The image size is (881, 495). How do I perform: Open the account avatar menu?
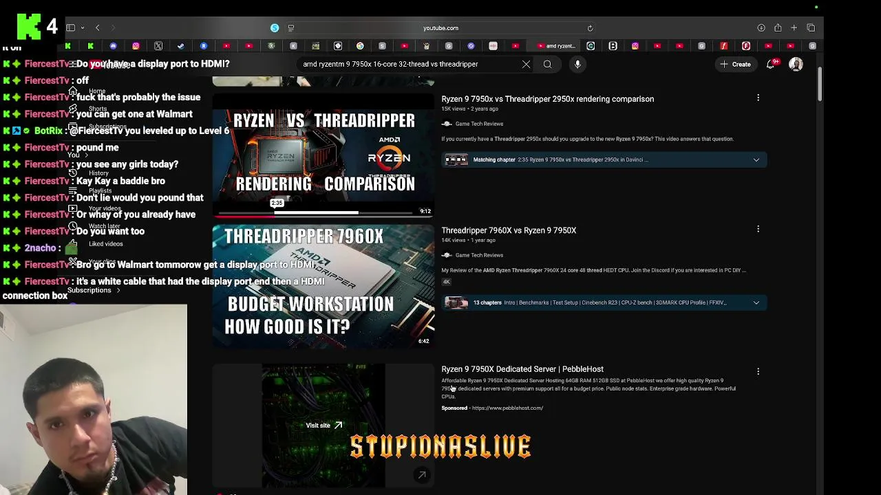click(x=796, y=64)
